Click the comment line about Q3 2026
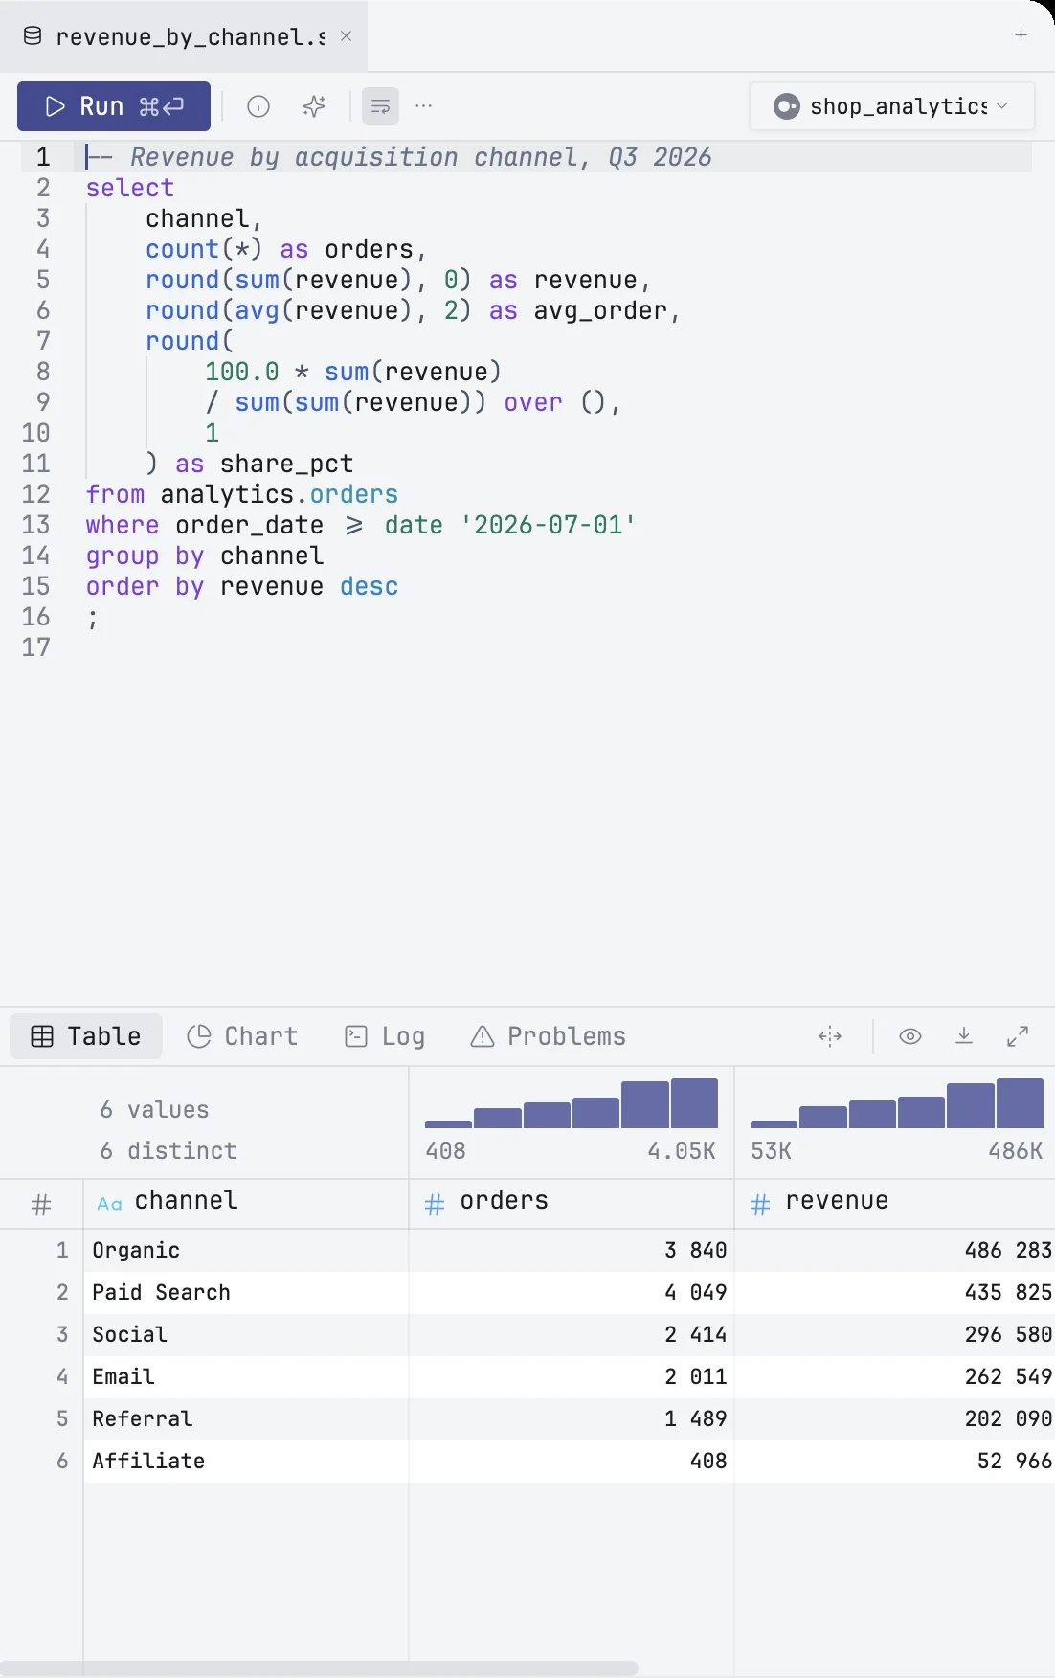Viewport: 1055px width, 1678px height. pos(399,157)
